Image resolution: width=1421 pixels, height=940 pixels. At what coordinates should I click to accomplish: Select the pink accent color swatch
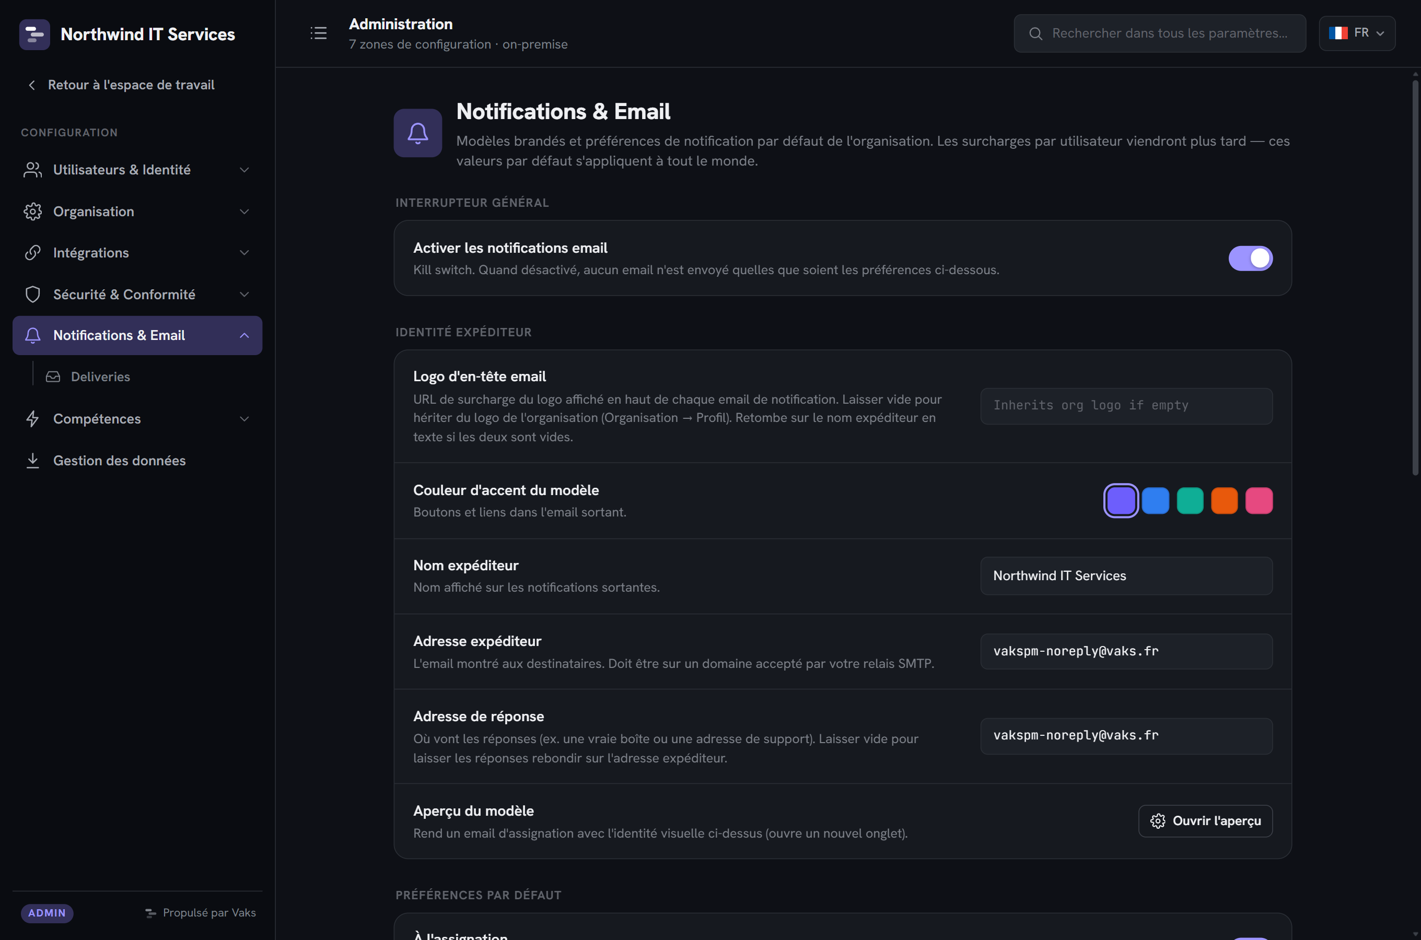pos(1259,501)
